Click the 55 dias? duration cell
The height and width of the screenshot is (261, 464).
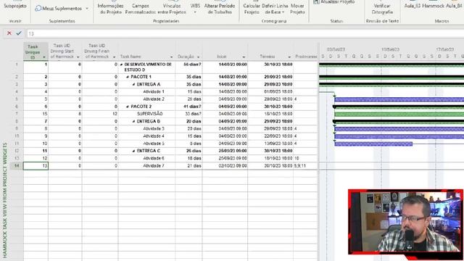[x=188, y=67]
